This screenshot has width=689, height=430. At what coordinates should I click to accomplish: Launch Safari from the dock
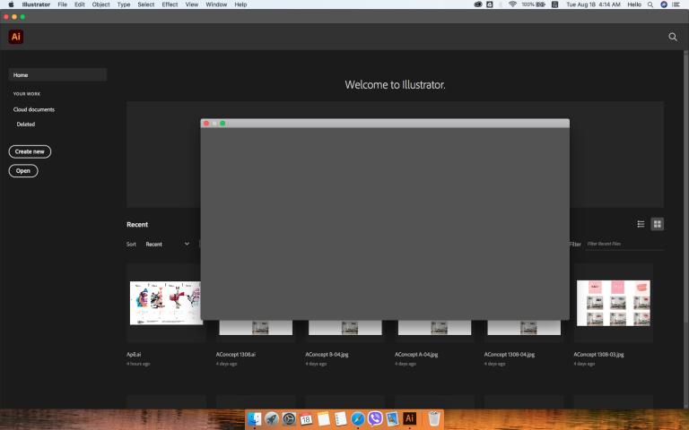click(x=358, y=418)
